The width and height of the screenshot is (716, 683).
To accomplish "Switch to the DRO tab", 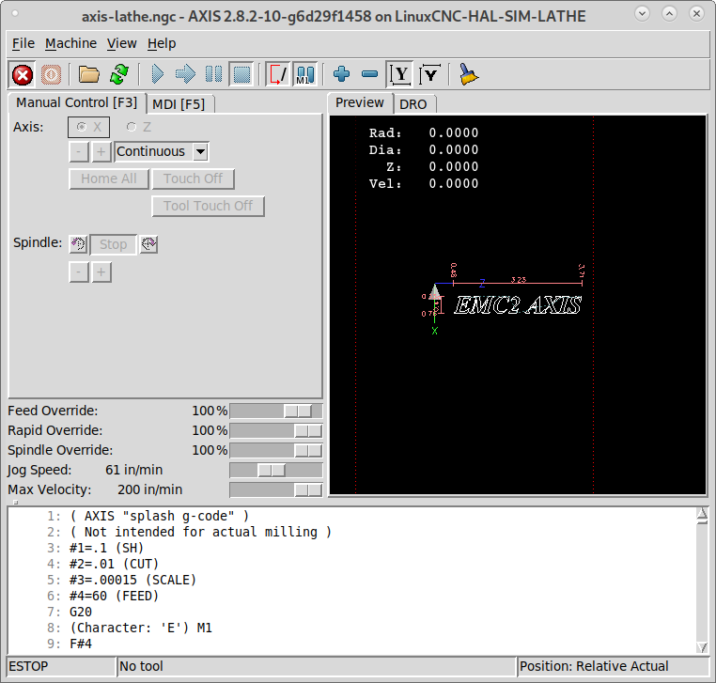I will tap(413, 103).
